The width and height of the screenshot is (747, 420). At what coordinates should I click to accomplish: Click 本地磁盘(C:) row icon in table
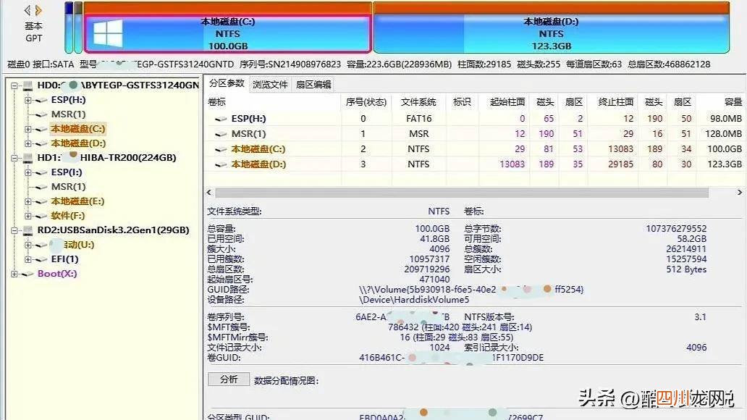coord(221,149)
